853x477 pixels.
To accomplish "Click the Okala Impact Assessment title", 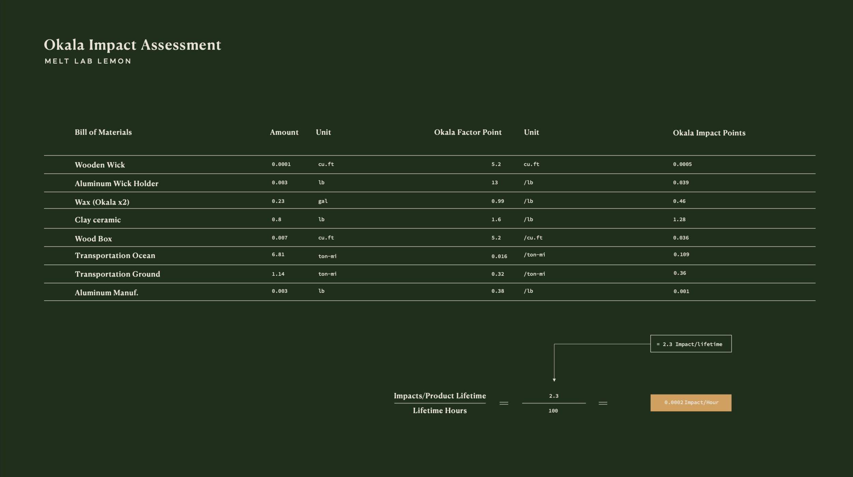I will 132,45.
